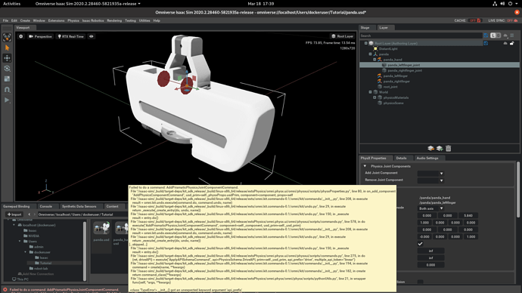Expand the physicsMaterials tree node
Viewport: 522px width, 293px height.
(x=374, y=97)
